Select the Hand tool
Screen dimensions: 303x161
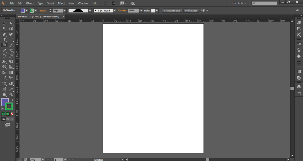click(x=4, y=95)
